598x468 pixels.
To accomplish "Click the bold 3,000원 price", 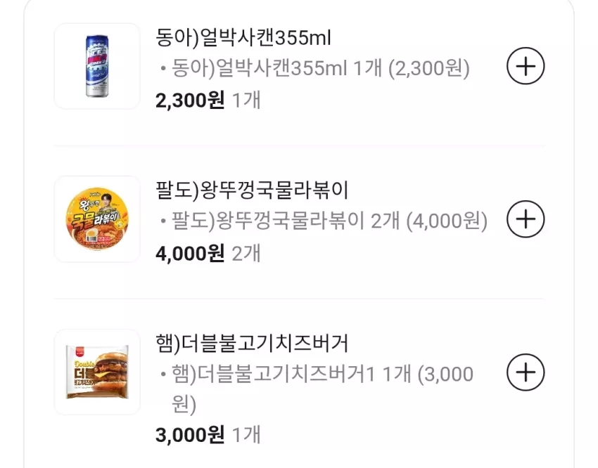I will pyautogui.click(x=190, y=435).
